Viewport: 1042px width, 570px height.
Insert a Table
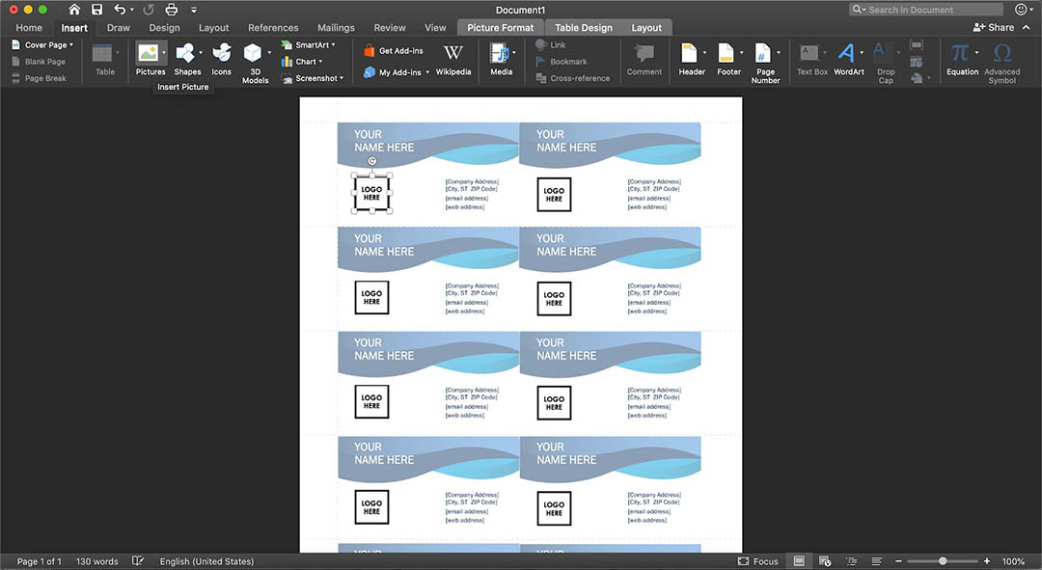point(105,59)
